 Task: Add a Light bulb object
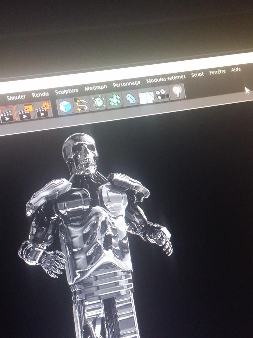point(177,92)
